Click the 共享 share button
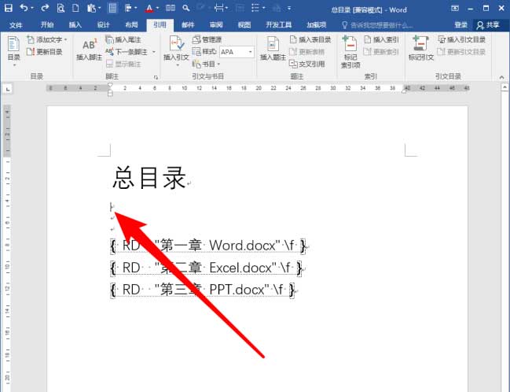This screenshot has height=392, width=510. coord(488,24)
